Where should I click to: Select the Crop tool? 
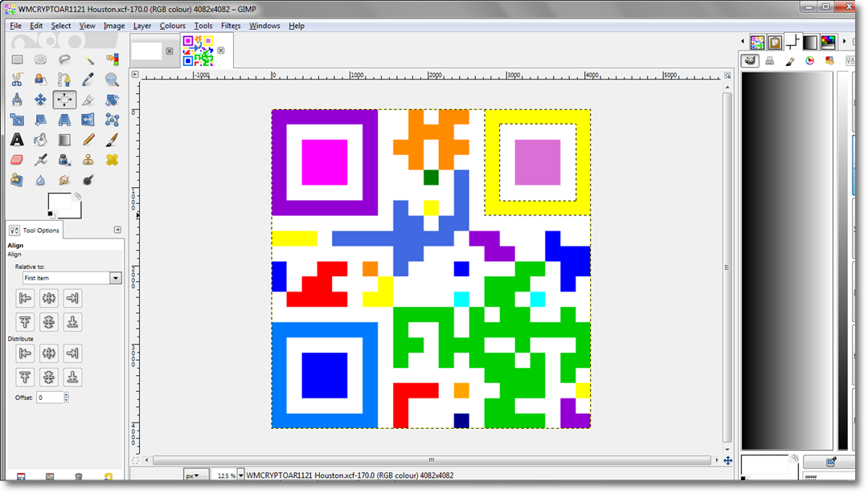[88, 100]
